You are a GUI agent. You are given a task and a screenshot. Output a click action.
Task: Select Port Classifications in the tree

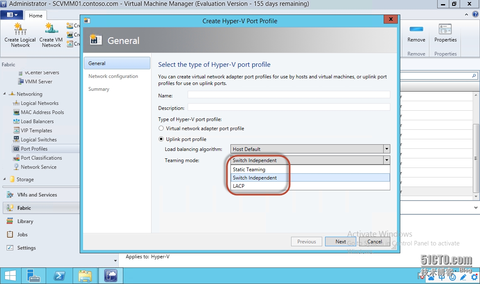click(42, 158)
